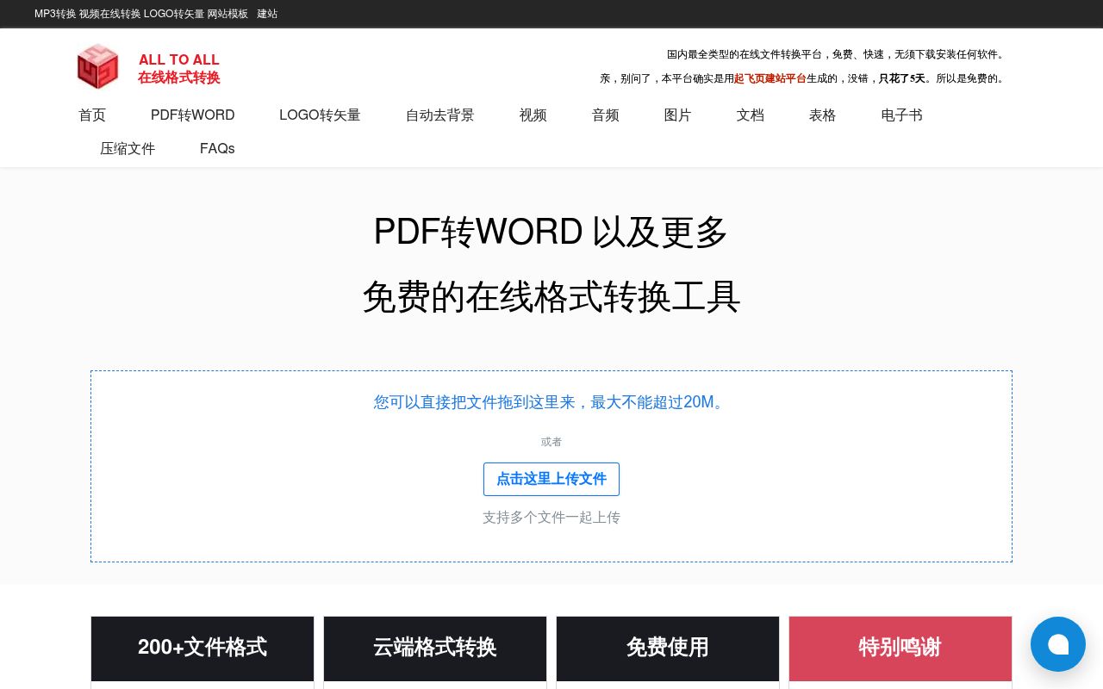The height and width of the screenshot is (689, 1103).
Task: Click the ALL TO ALL cube logo
Action: coord(97,66)
